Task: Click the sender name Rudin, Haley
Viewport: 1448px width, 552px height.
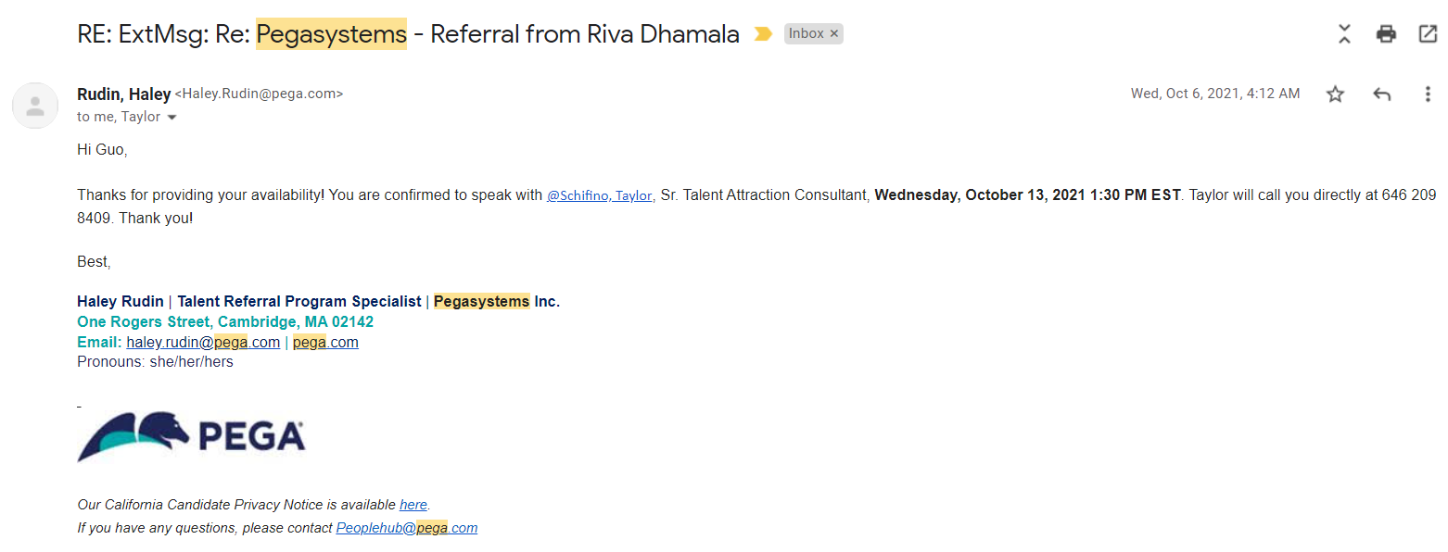Action: point(124,94)
